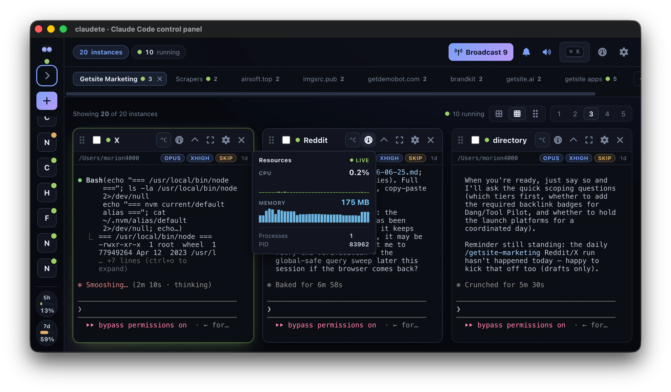
Task: Add new instance with plus button
Action: (x=47, y=101)
